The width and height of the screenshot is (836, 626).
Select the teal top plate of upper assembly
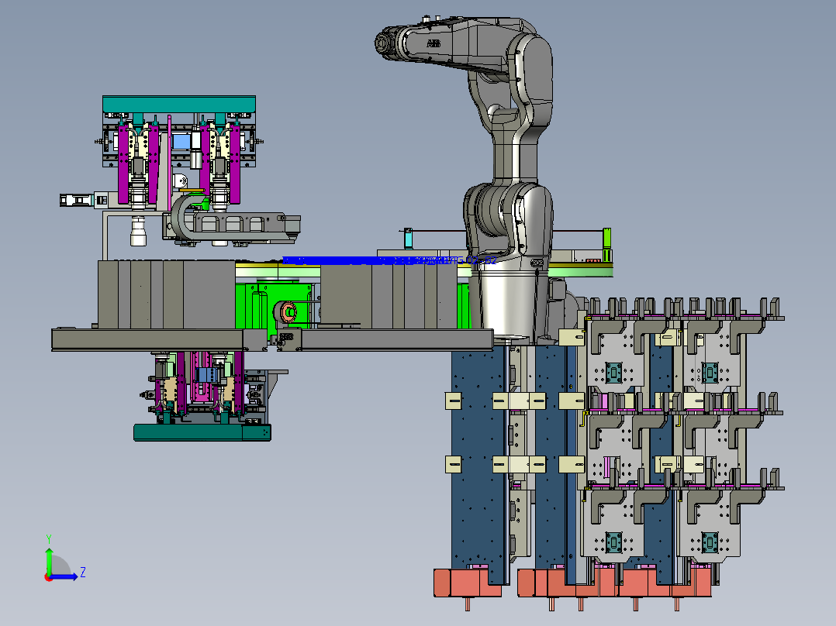(x=179, y=104)
